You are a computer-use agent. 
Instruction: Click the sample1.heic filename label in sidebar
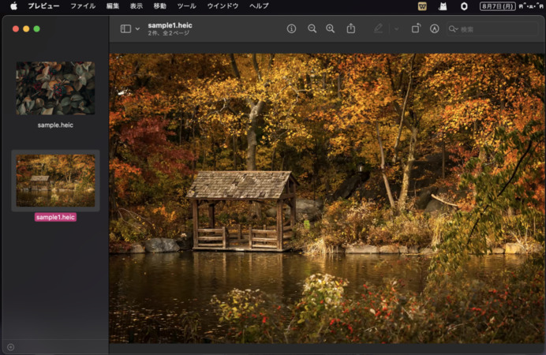[x=55, y=217]
